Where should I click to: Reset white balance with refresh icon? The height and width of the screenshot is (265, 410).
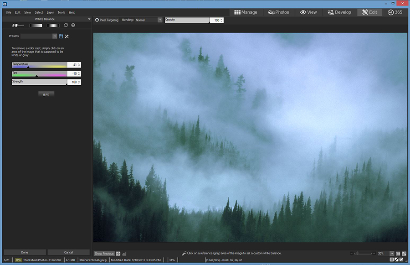click(66, 26)
